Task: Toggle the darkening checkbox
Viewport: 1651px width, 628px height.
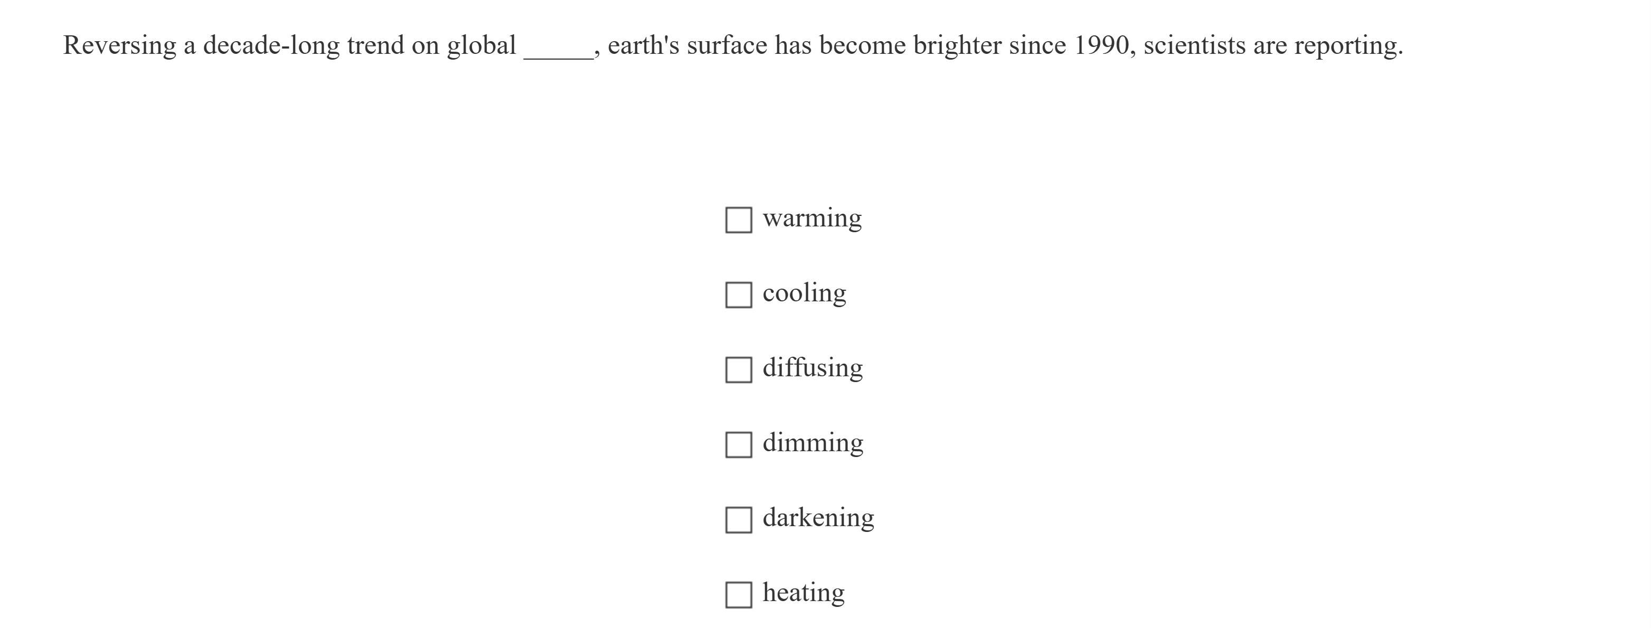Action: [x=738, y=520]
